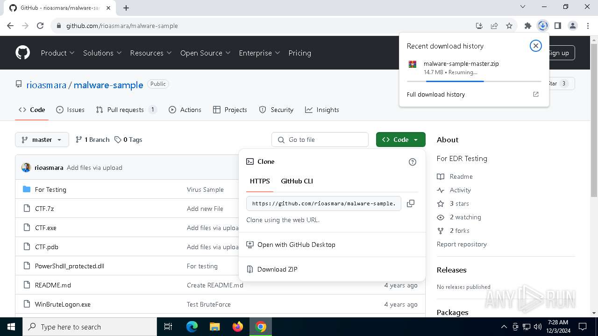Select the Code repository tab
The height and width of the screenshot is (336, 598).
[x=32, y=110]
